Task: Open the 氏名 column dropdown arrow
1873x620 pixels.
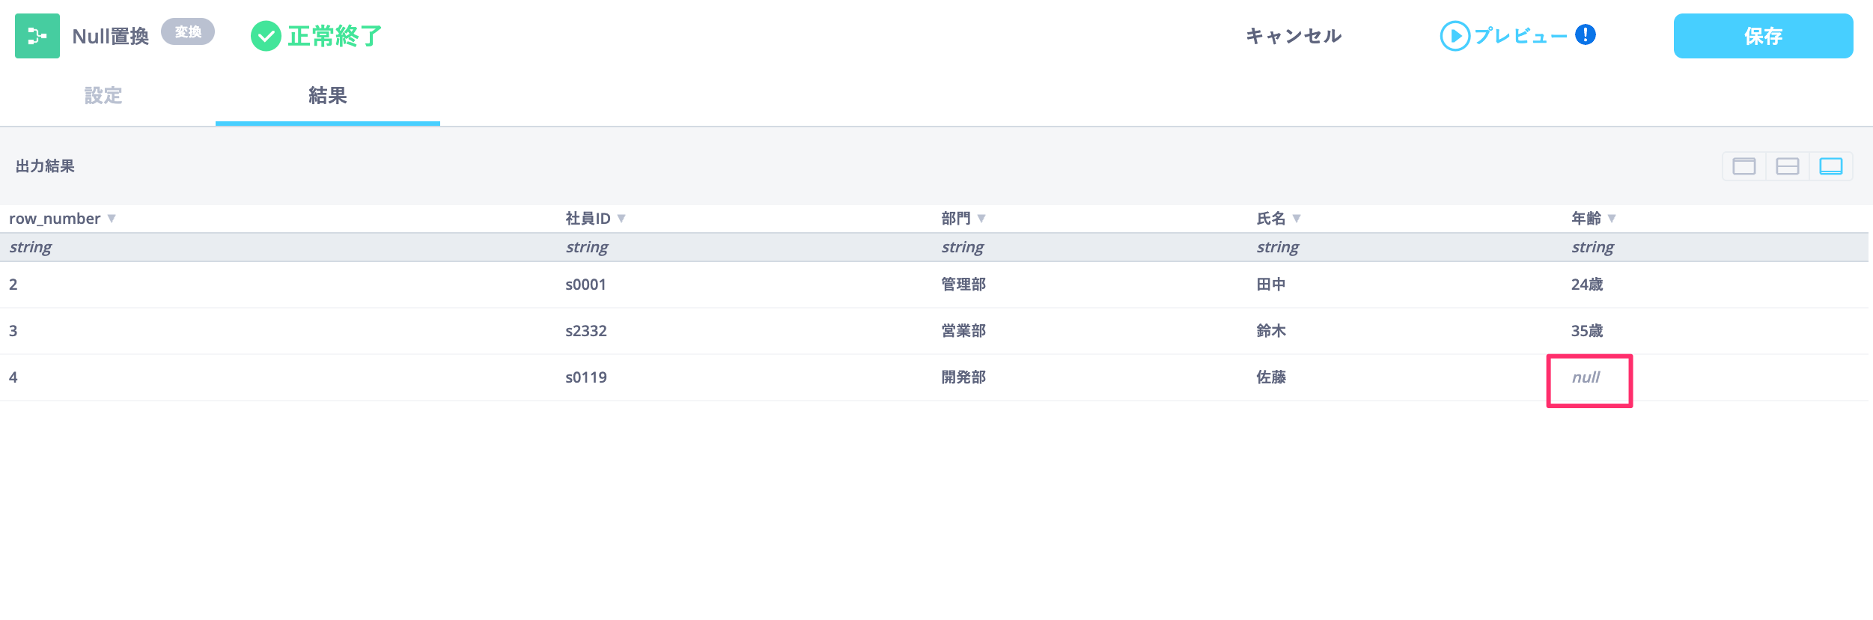Action: pos(1297,219)
